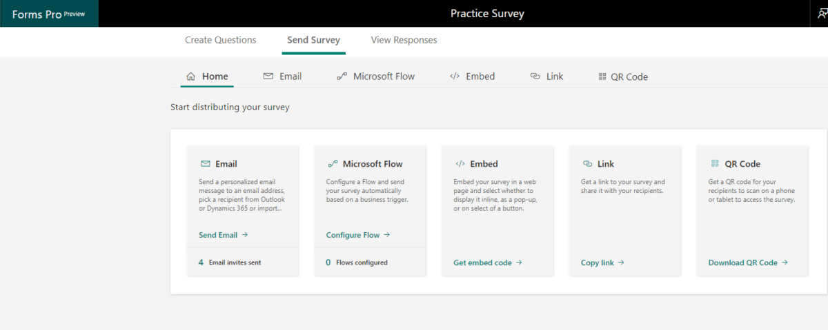The height and width of the screenshot is (330, 828).
Task: Click grid icon on the QR Code card
Action: point(714,164)
